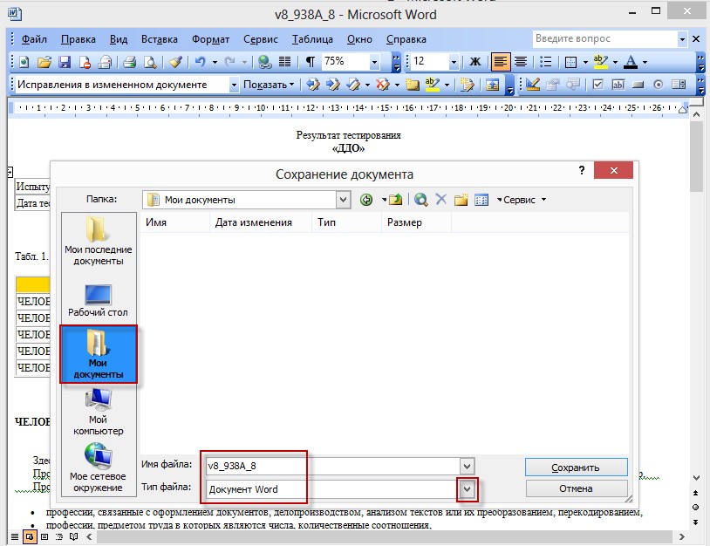Click the Accept change icon

(353, 85)
